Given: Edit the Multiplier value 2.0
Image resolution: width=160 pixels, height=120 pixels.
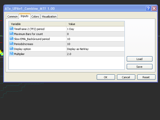Looking at the screenshot, I should [x=95, y=54].
